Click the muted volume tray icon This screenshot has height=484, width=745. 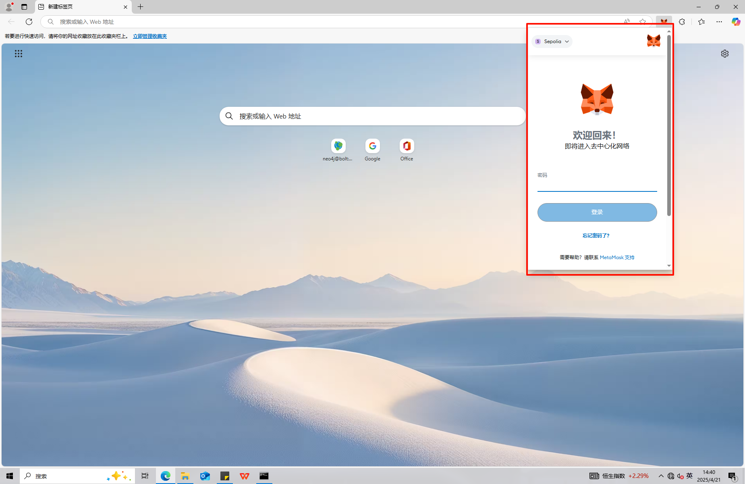pos(680,476)
